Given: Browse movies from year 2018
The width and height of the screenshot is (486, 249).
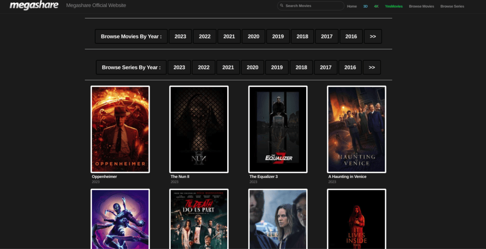Looking at the screenshot, I should pyautogui.click(x=302, y=36).
